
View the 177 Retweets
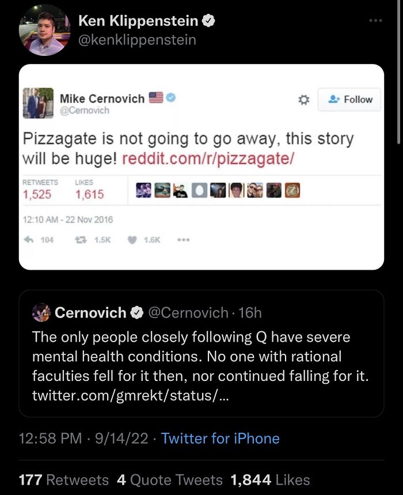click(x=60, y=479)
